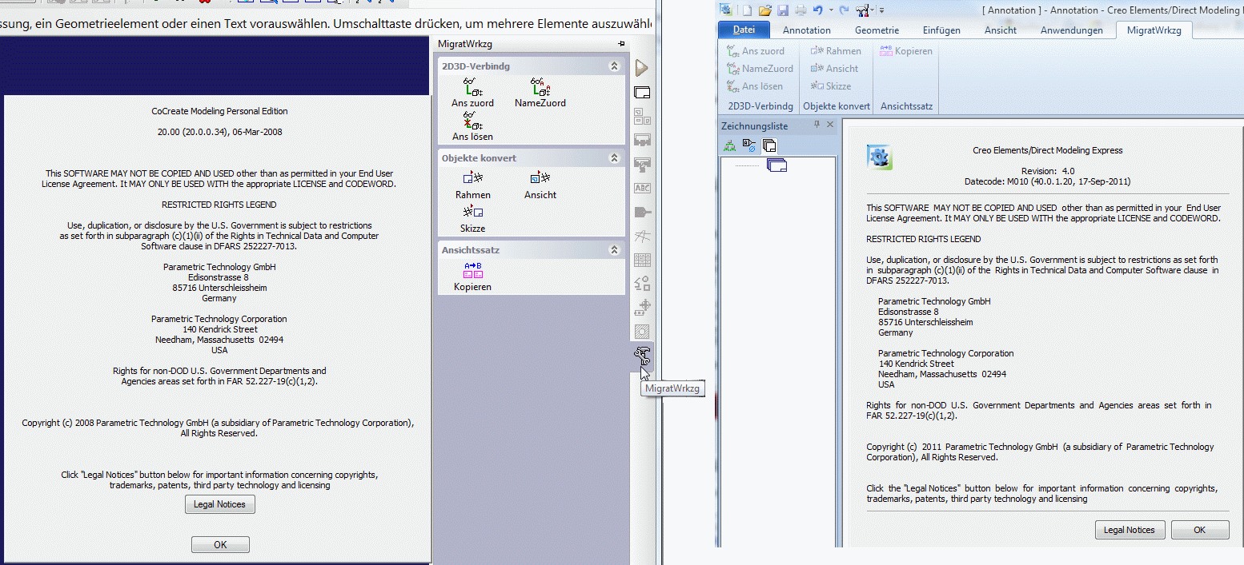The image size is (1244, 565).
Task: Switch to the Einfügen ribbon tab
Action: click(x=941, y=30)
